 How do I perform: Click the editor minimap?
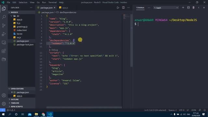pyautogui.click(x=126, y=17)
